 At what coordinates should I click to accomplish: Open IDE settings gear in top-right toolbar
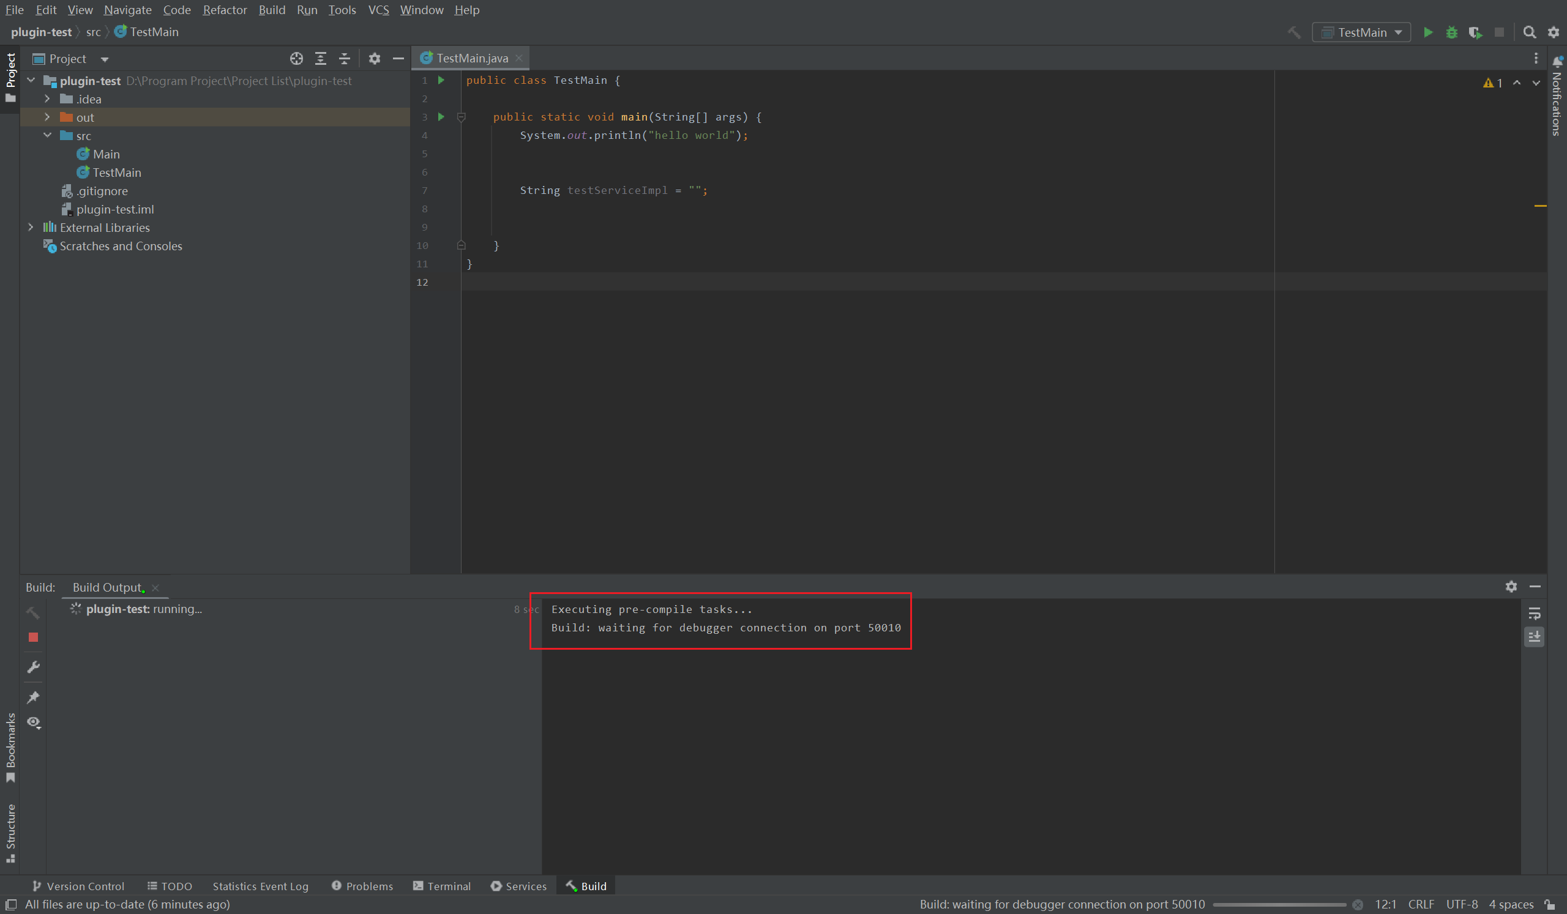tap(1555, 32)
